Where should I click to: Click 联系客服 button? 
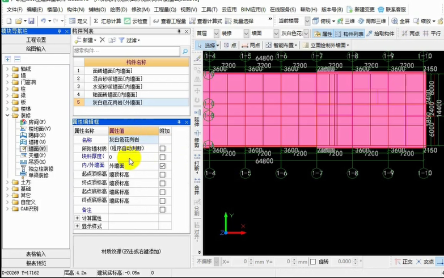coord(392,9)
